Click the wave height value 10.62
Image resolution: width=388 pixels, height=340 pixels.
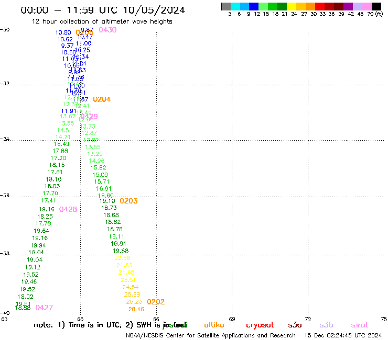tap(65, 40)
